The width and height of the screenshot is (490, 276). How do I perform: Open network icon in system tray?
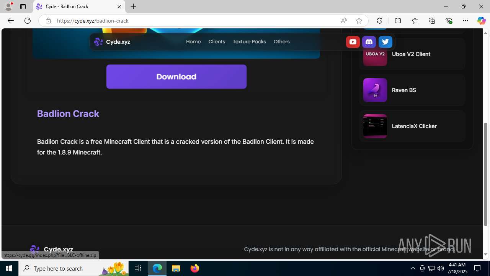click(x=431, y=268)
